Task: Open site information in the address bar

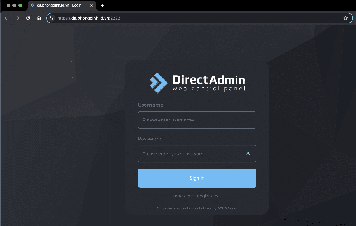Action: [x=52, y=18]
